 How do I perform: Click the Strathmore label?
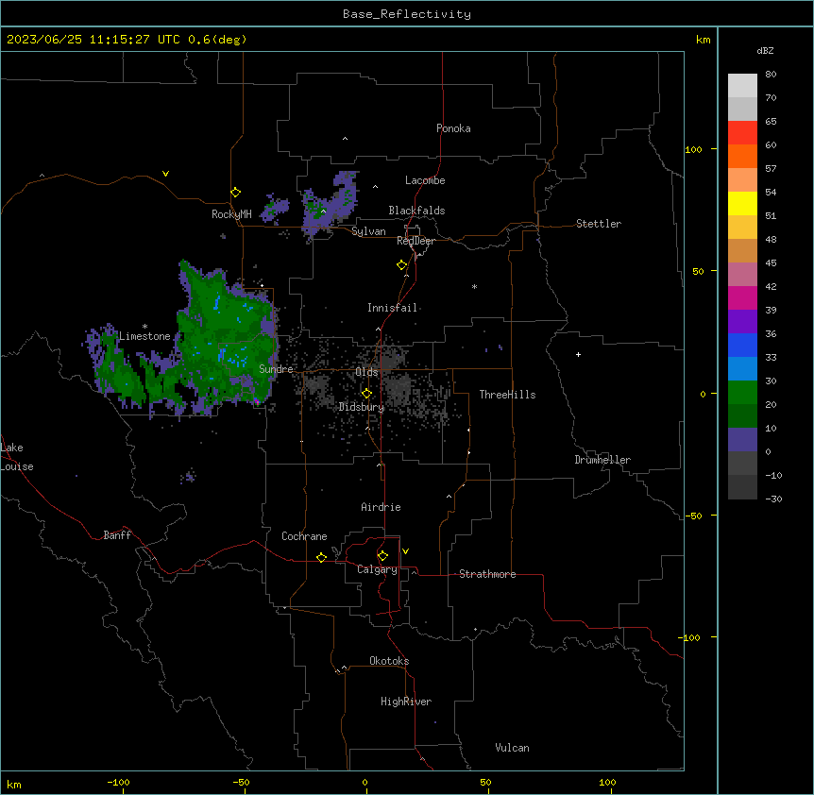[x=487, y=574]
